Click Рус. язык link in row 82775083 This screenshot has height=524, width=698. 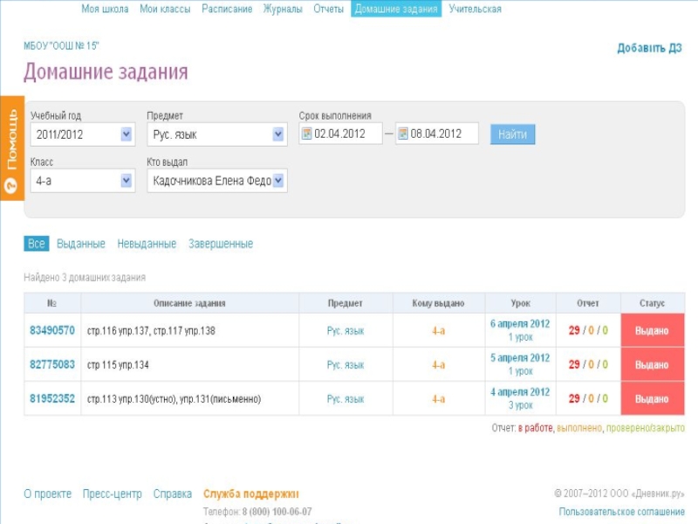(346, 365)
